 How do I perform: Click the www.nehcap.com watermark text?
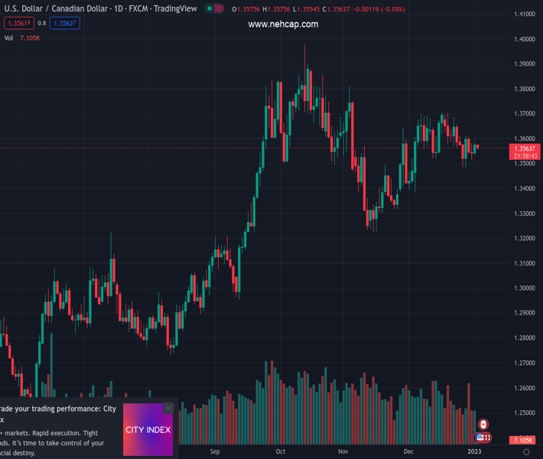[x=283, y=24]
